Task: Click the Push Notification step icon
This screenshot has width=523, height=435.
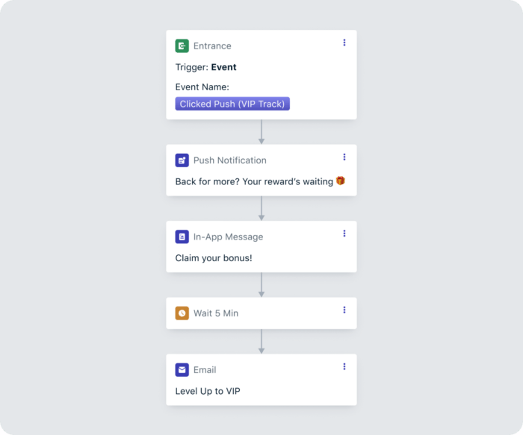Action: click(x=182, y=160)
